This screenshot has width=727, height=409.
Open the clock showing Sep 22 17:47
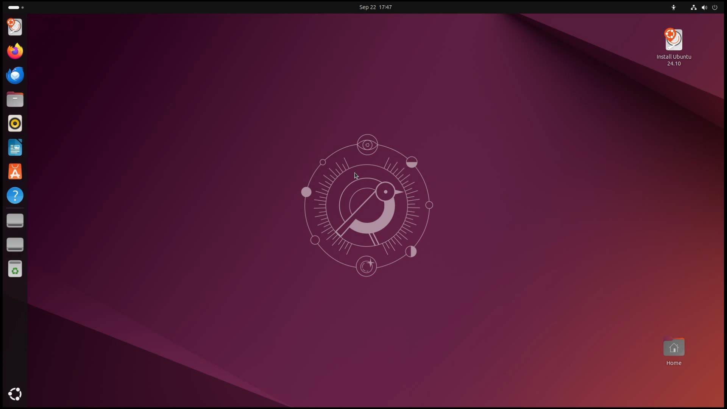point(376,7)
